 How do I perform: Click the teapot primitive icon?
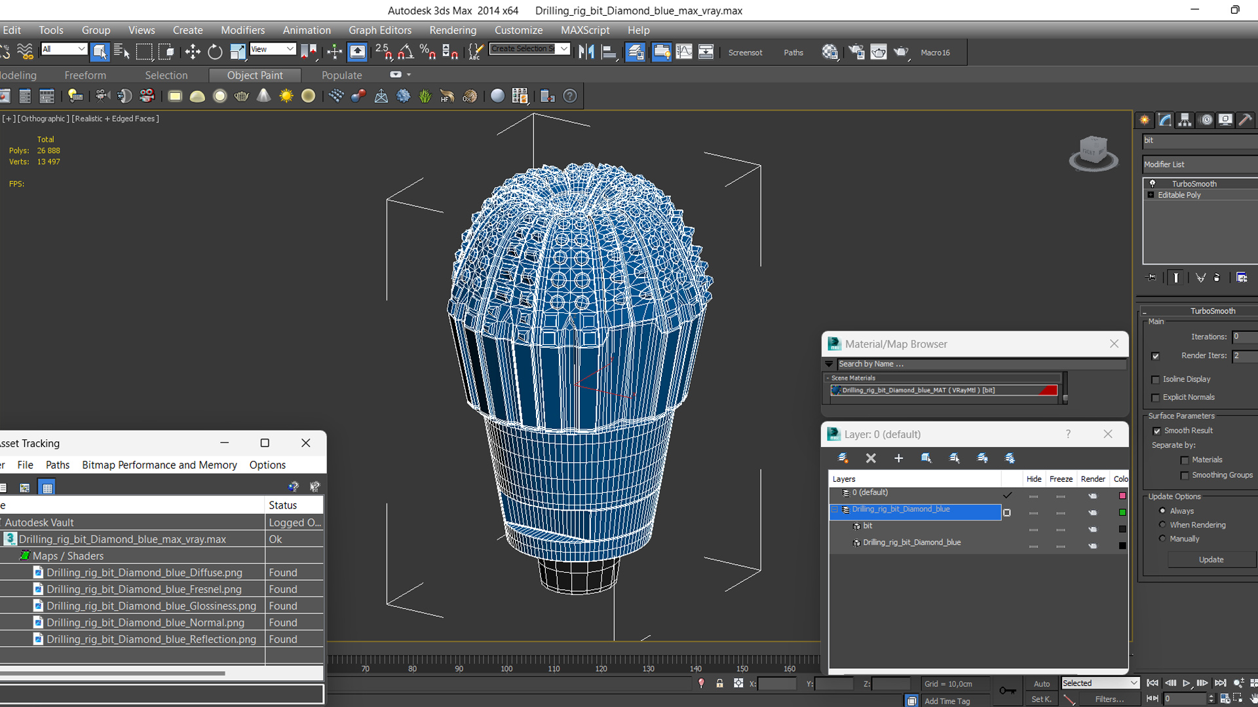[242, 96]
